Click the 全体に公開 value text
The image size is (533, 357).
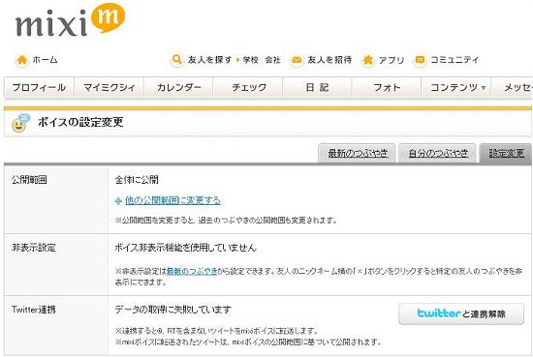pyautogui.click(x=137, y=180)
